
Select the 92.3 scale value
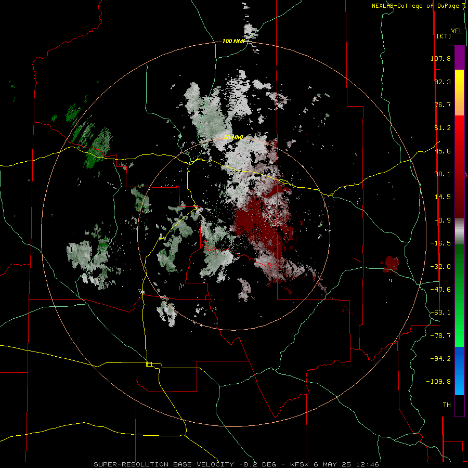(x=443, y=82)
